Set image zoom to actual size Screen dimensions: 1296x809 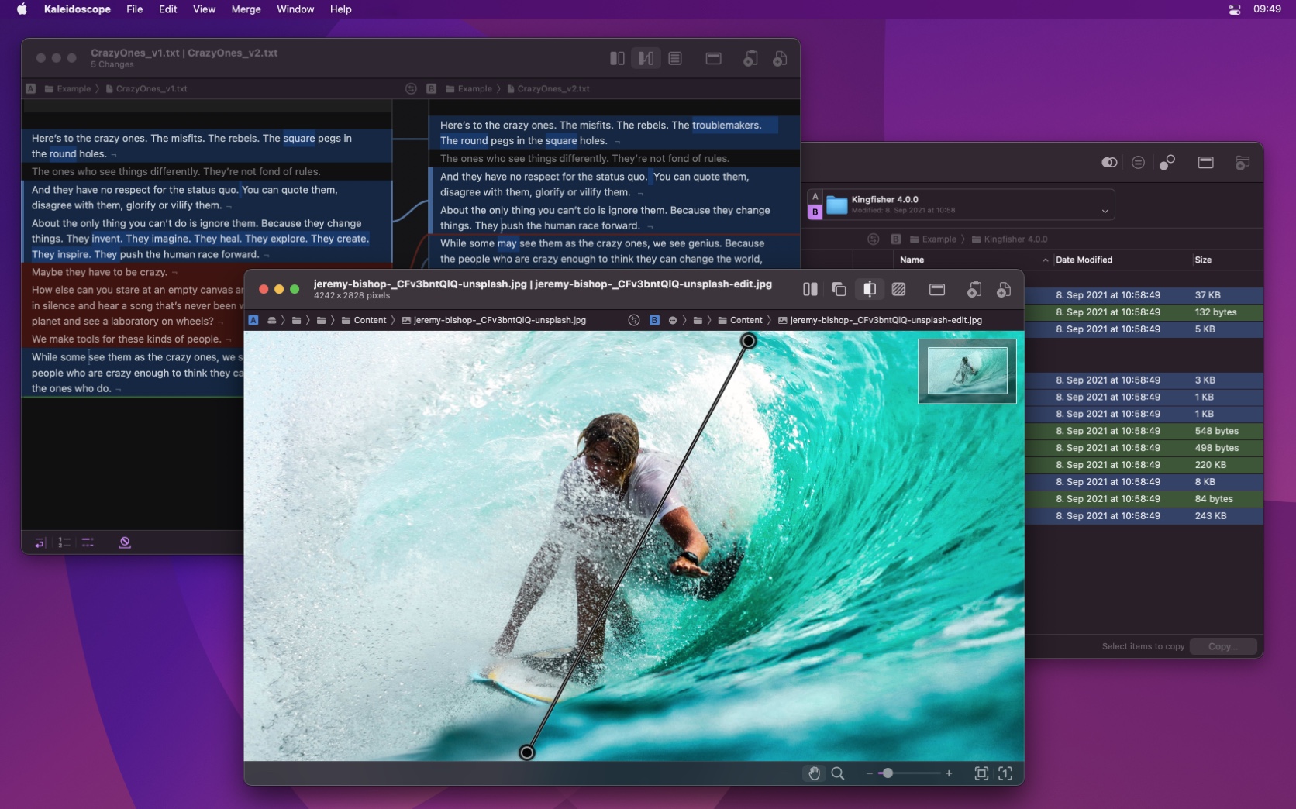click(1005, 773)
